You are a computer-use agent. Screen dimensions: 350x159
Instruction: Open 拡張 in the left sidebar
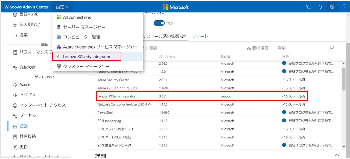[23, 126]
